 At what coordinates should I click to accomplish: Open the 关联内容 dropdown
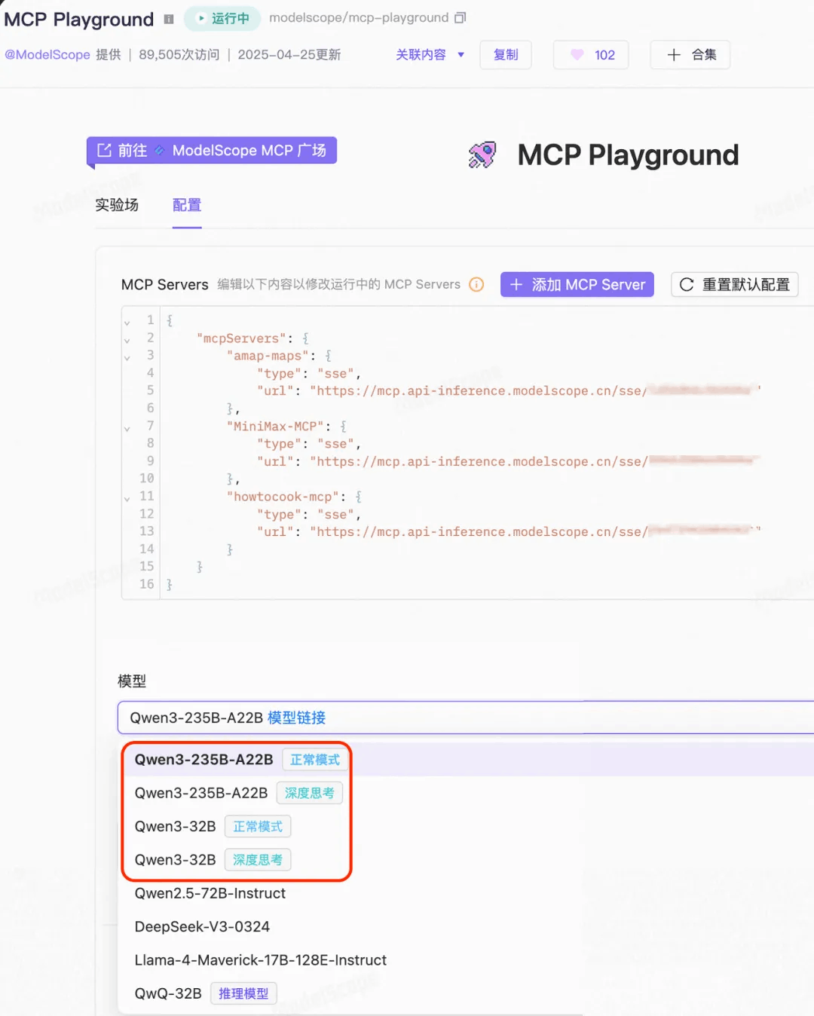tap(430, 54)
